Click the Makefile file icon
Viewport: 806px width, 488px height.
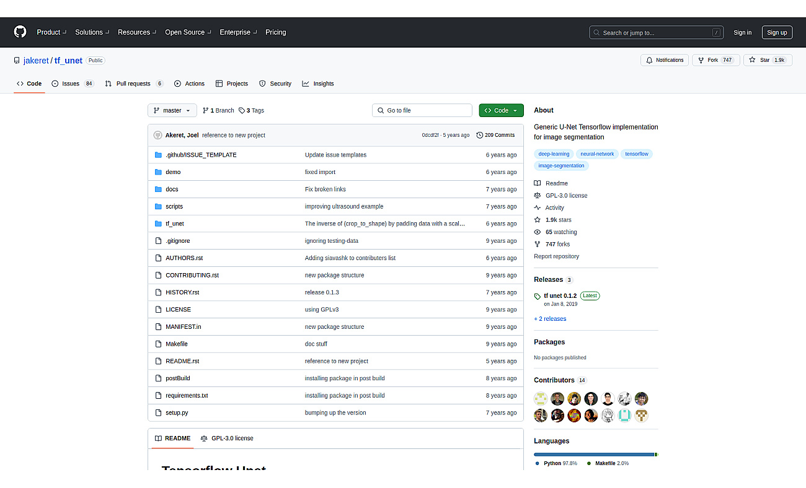(158, 344)
